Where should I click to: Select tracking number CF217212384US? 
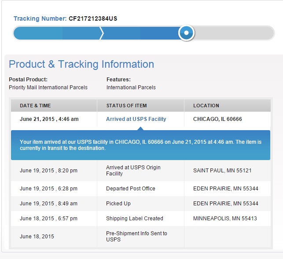(x=93, y=18)
